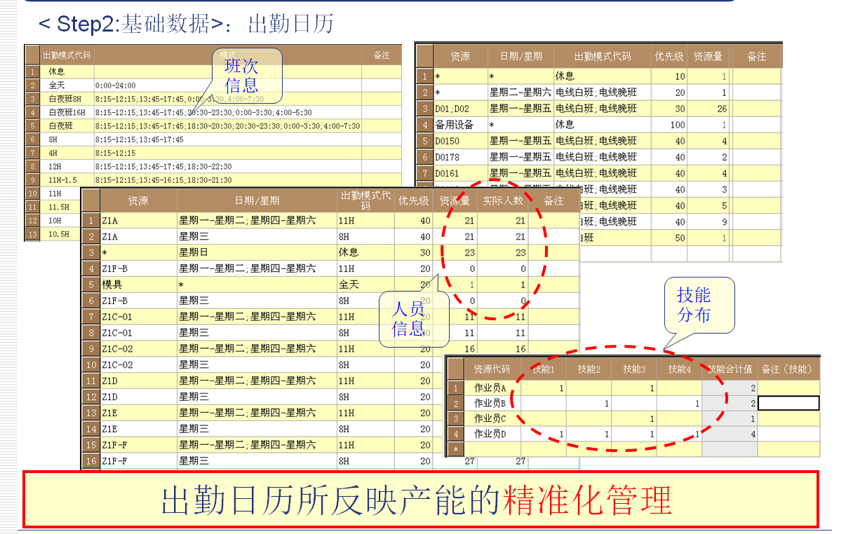The image size is (853, 534).
Task: Click the 技能合计值 column header
Action: pyautogui.click(x=730, y=369)
